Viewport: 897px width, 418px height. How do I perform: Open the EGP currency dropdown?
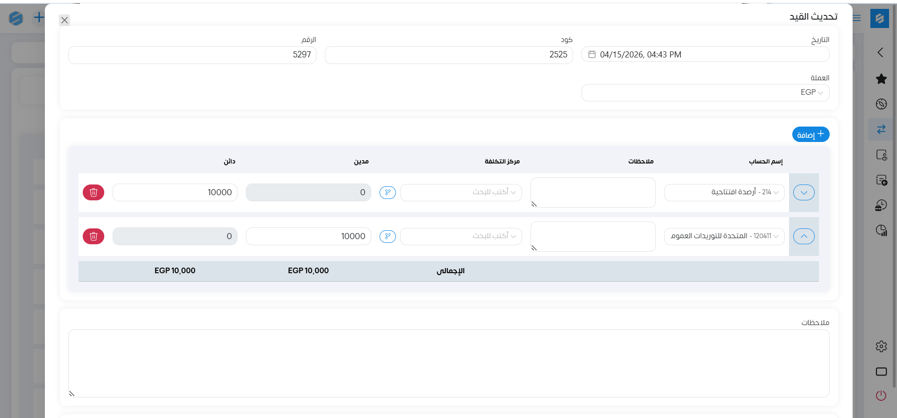(x=705, y=92)
